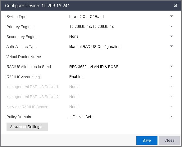Expand the Policy Domain dropdown arrow
The image size is (182, 147).
(171, 117)
